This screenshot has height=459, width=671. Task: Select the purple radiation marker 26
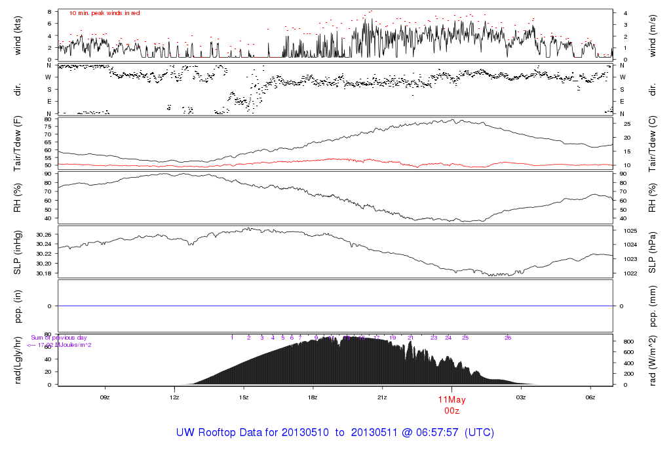pos(508,338)
